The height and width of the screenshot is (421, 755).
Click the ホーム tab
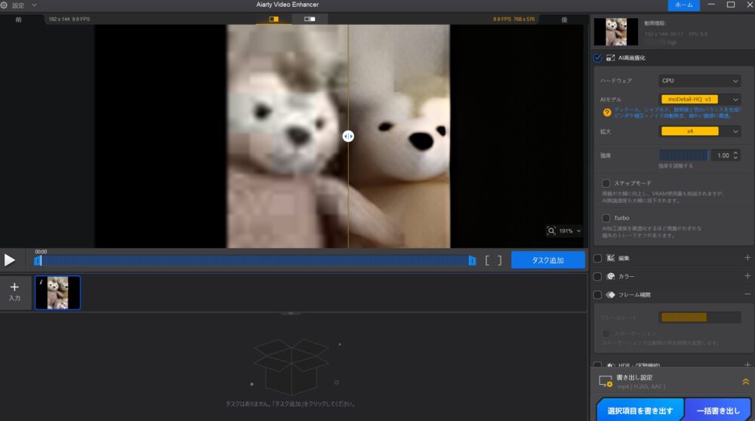[x=683, y=5]
